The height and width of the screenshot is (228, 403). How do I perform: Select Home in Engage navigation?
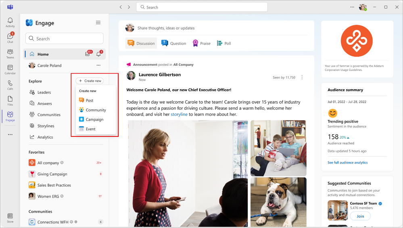[64, 54]
